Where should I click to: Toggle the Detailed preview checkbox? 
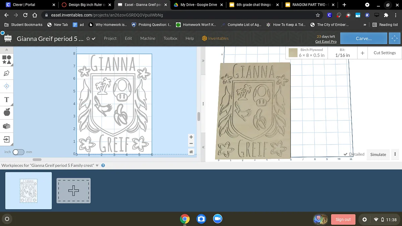346,154
